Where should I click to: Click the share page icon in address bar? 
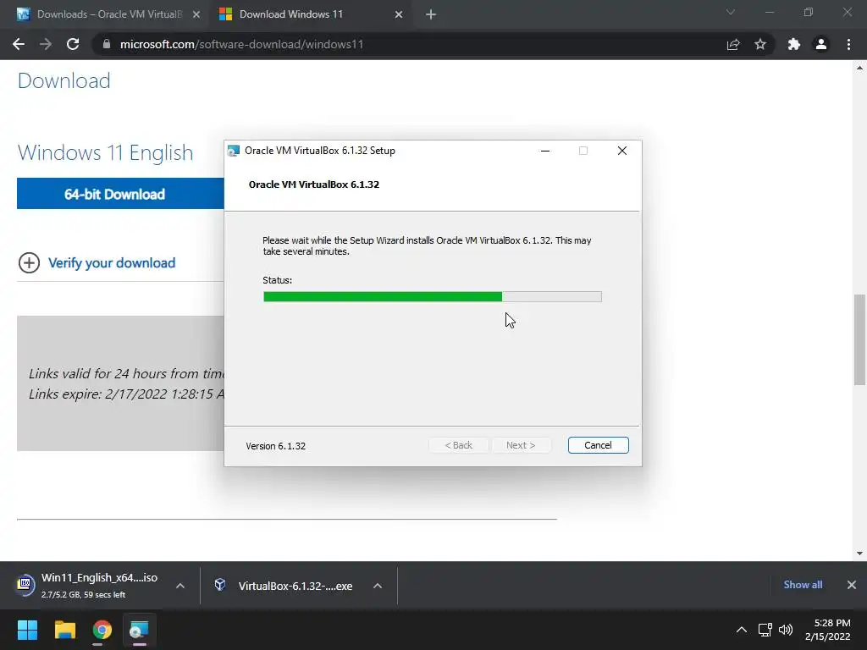(733, 44)
